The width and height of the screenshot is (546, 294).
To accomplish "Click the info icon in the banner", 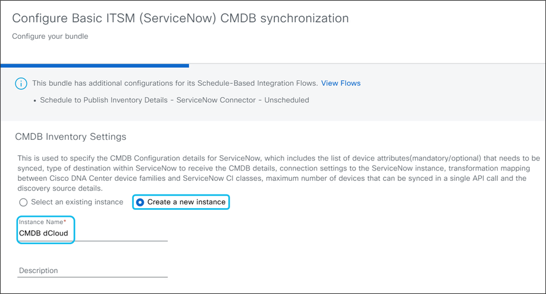I will tap(21, 84).
